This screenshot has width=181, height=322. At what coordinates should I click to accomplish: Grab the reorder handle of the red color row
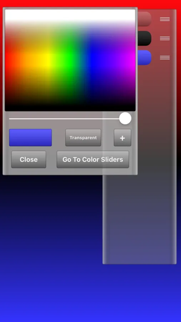coord(165,19)
